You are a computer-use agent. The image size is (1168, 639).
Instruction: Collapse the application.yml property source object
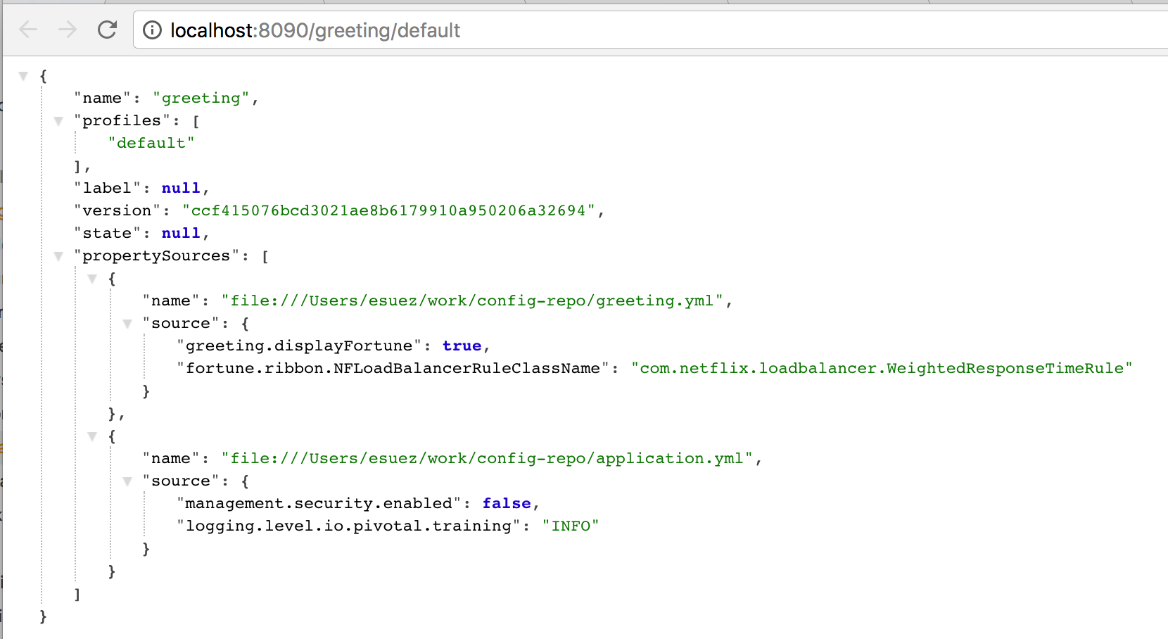[92, 436]
